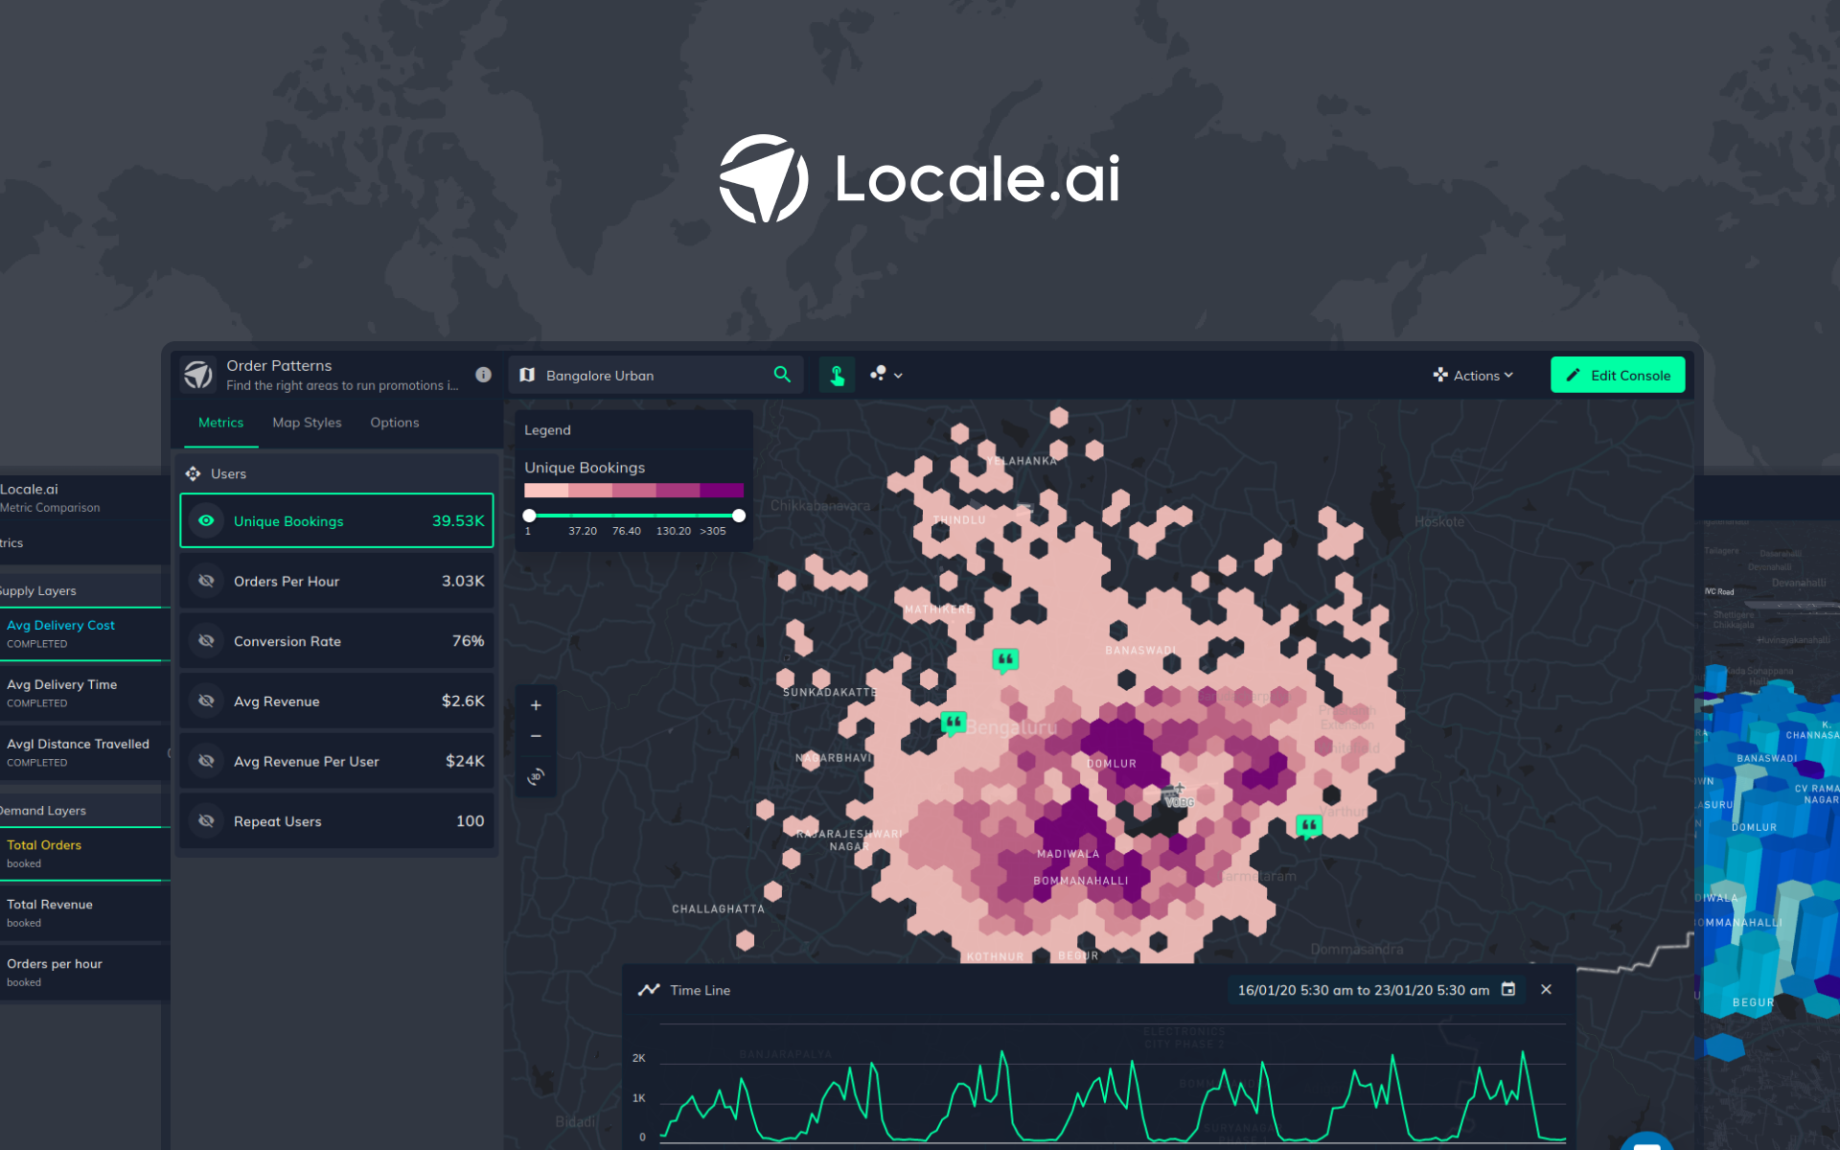This screenshot has width=1840, height=1150.
Task: Zoom out using the map minus button
Action: tap(536, 736)
